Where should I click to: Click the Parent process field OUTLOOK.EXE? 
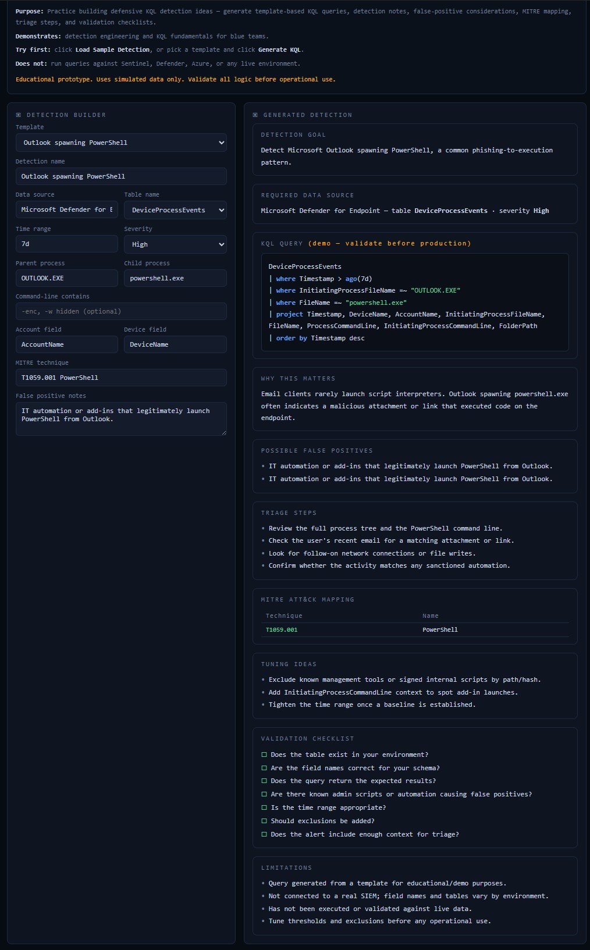(x=67, y=278)
